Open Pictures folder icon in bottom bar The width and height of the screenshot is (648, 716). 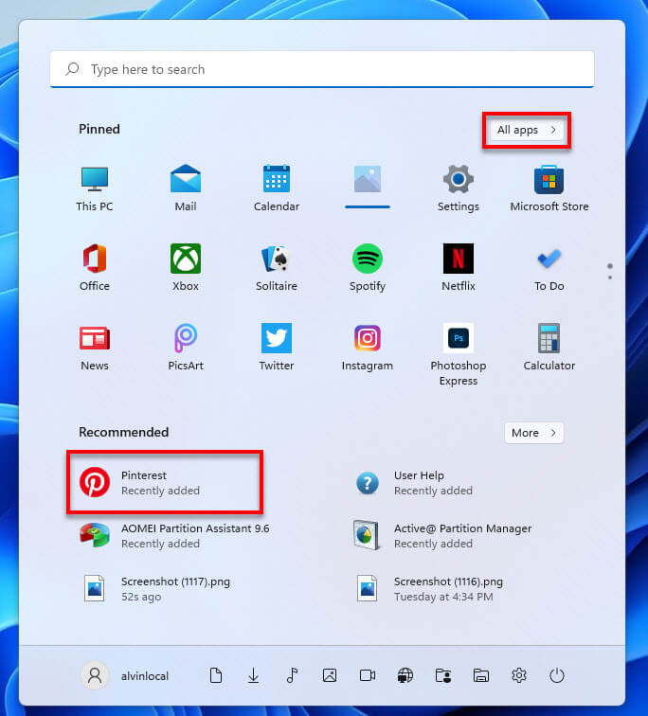(330, 675)
